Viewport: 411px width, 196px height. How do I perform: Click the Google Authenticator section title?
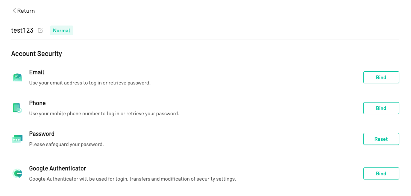click(x=58, y=168)
